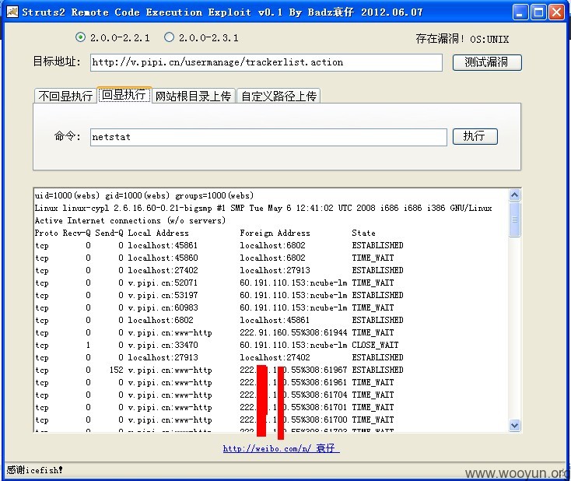Click the Foreign Address column header text
571x481 pixels.
coord(275,233)
